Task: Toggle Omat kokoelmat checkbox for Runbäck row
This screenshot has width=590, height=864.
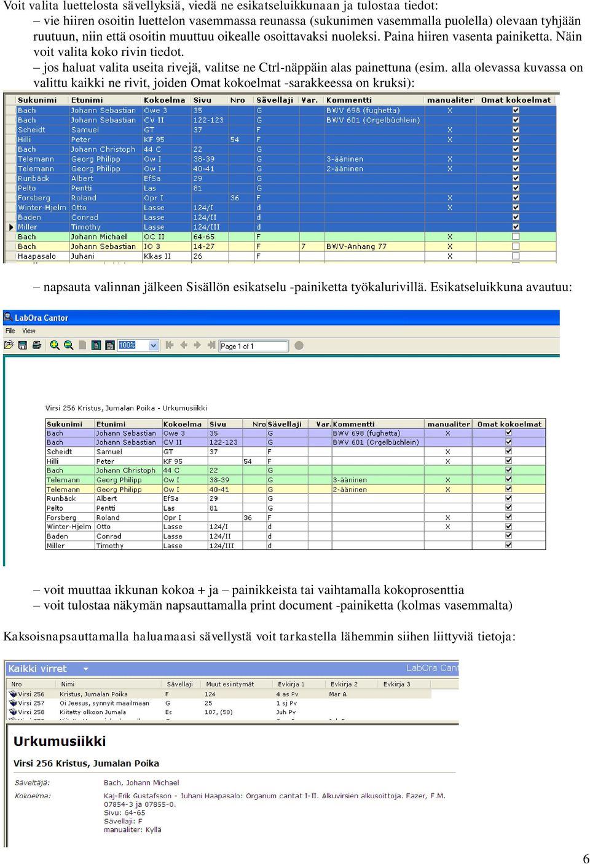Action: 516,178
